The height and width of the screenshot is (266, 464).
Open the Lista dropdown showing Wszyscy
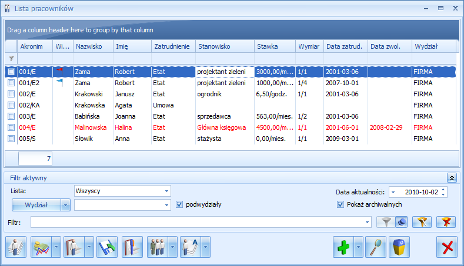pos(166,191)
